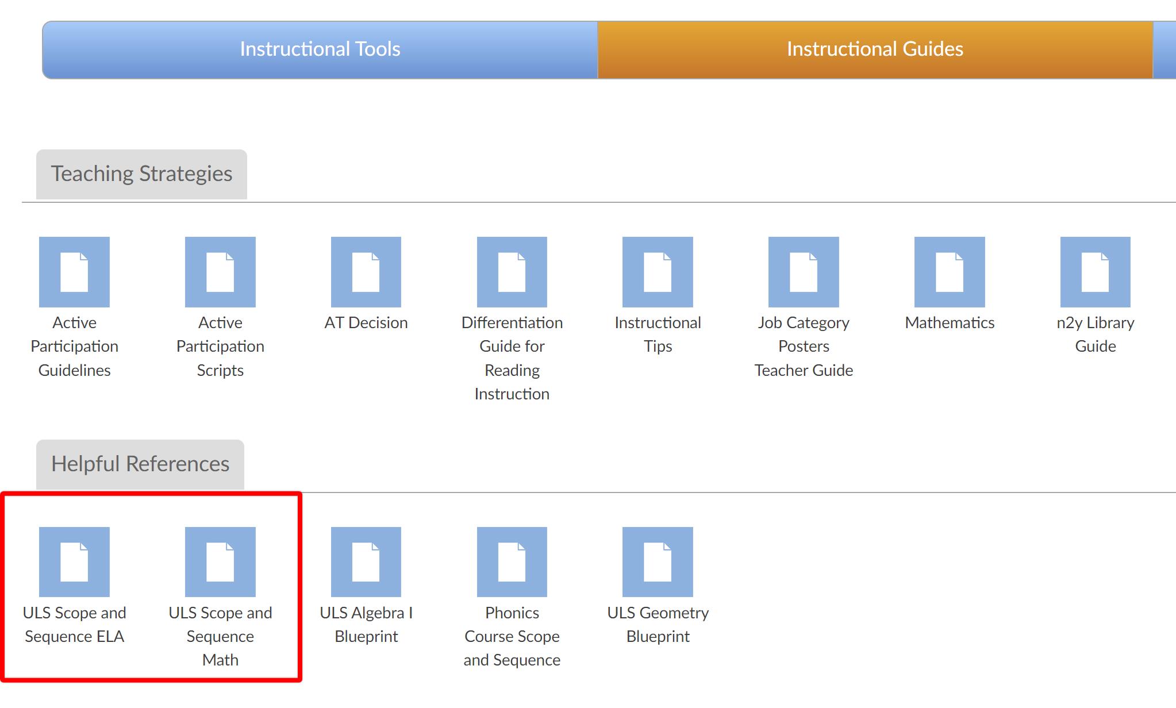The image size is (1176, 708).
Task: Open the Instructional Tips document icon
Action: [658, 272]
